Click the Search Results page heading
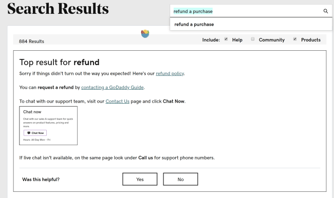 (x=58, y=9)
